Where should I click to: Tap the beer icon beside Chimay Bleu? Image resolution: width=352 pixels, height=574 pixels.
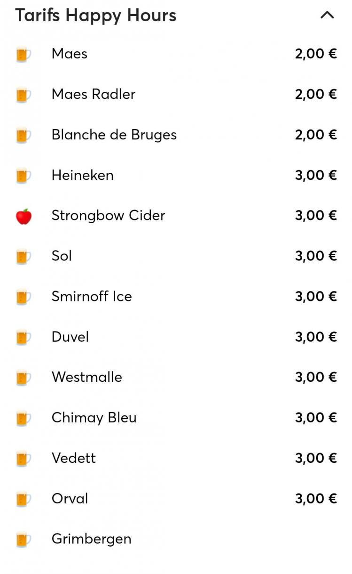(x=23, y=418)
